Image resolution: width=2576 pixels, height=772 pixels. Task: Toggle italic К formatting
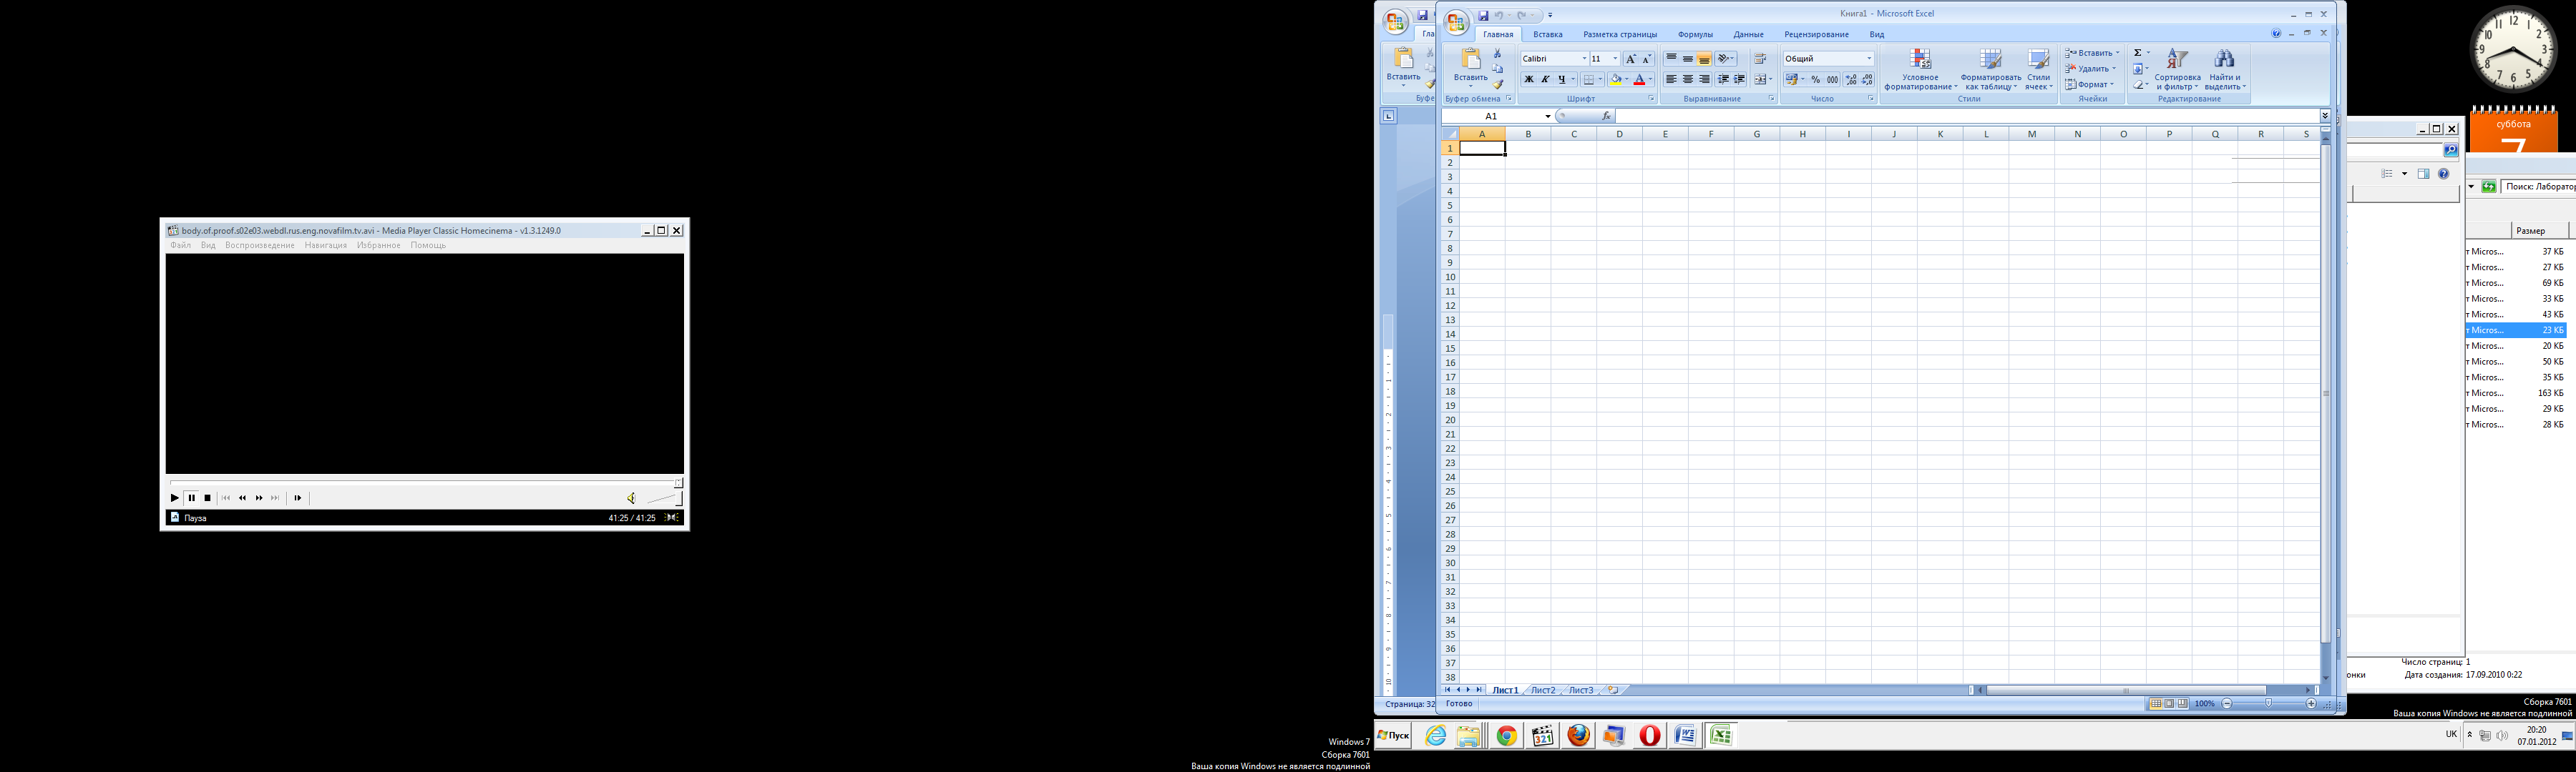[1545, 80]
